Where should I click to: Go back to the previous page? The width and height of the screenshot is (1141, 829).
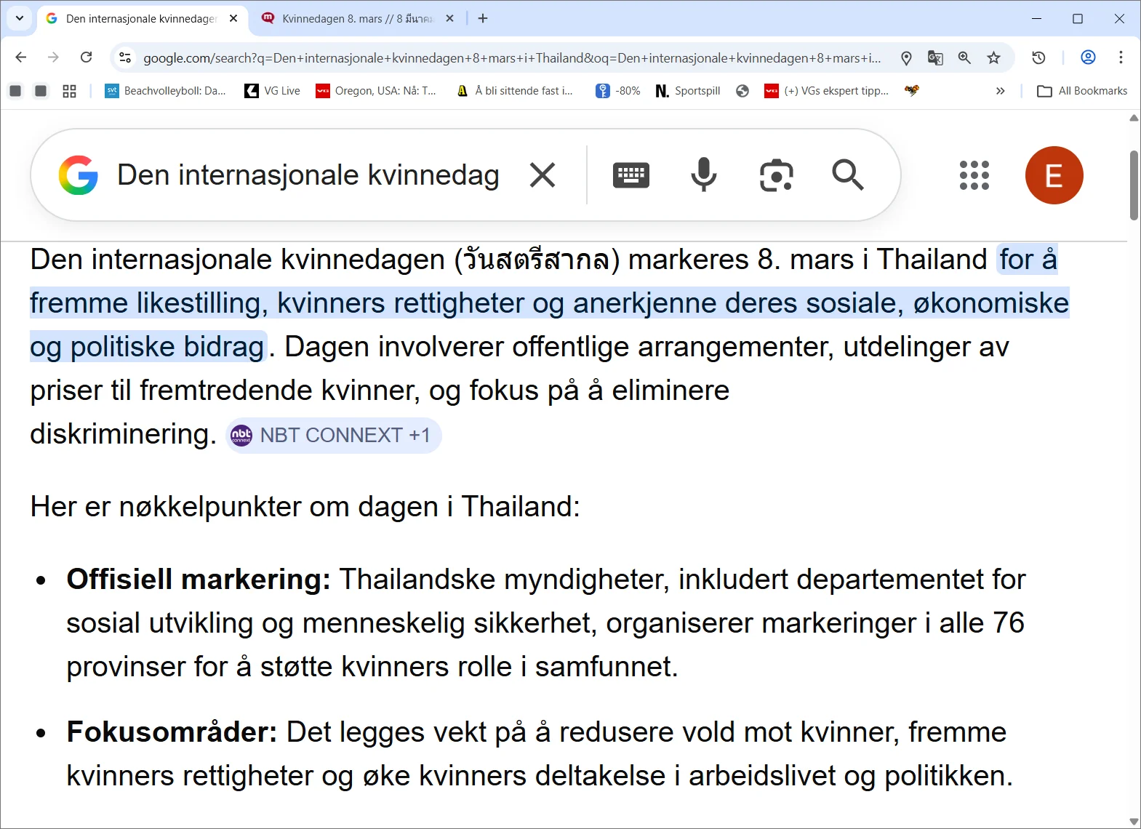point(21,57)
